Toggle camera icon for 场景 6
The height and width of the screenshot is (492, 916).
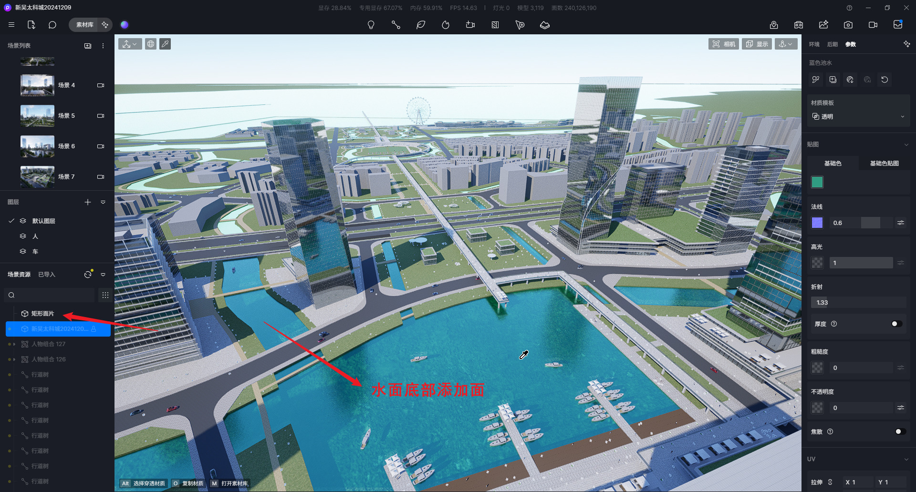(101, 146)
